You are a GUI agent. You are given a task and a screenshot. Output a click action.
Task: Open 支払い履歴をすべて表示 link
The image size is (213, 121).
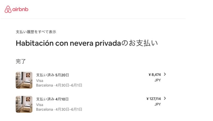36,32
